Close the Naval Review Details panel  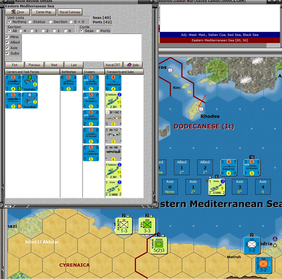coord(18,12)
